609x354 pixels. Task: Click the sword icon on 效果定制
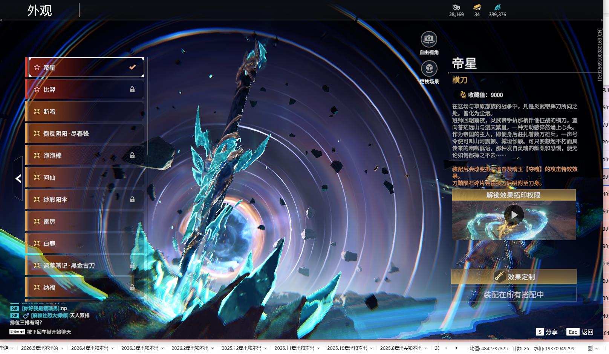(499, 276)
